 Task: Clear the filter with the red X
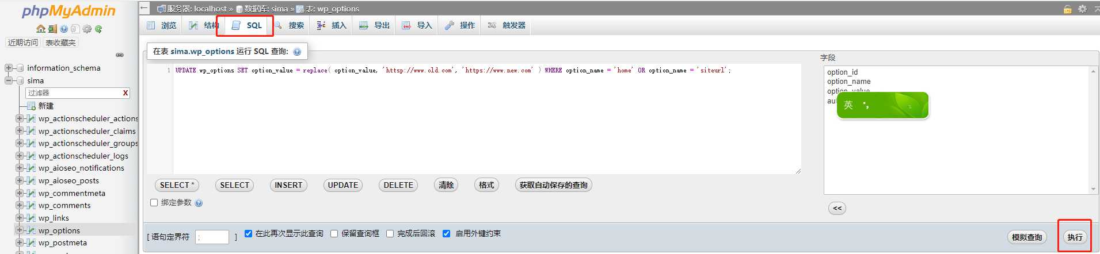pyautogui.click(x=125, y=93)
